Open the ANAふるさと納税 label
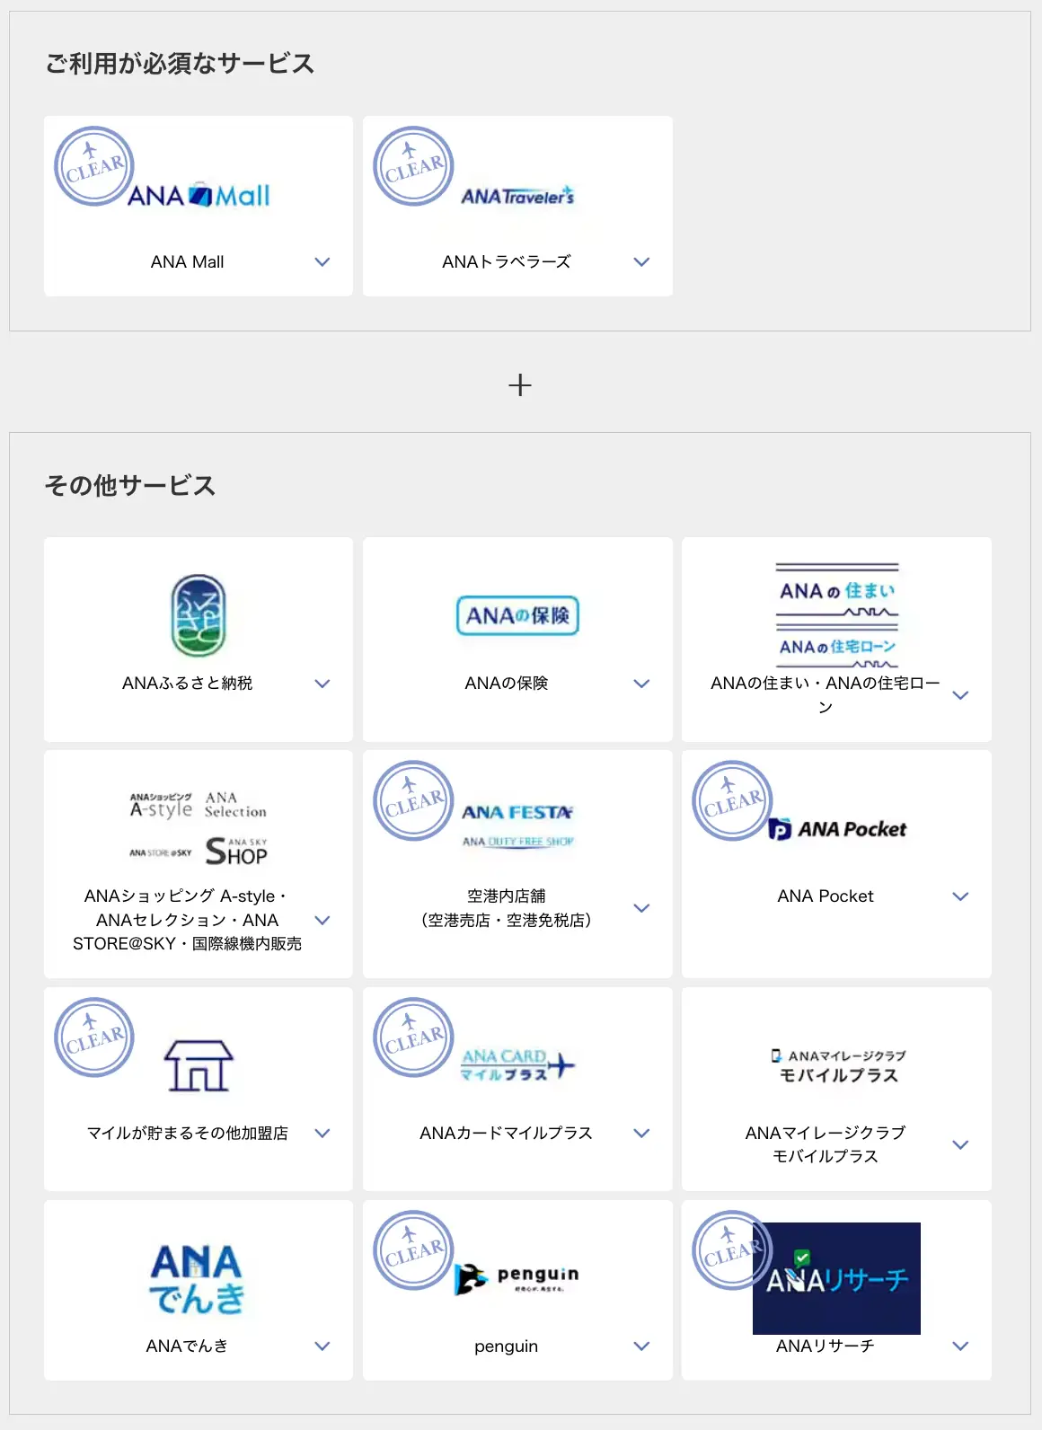This screenshot has height=1430, width=1042. coord(187,684)
